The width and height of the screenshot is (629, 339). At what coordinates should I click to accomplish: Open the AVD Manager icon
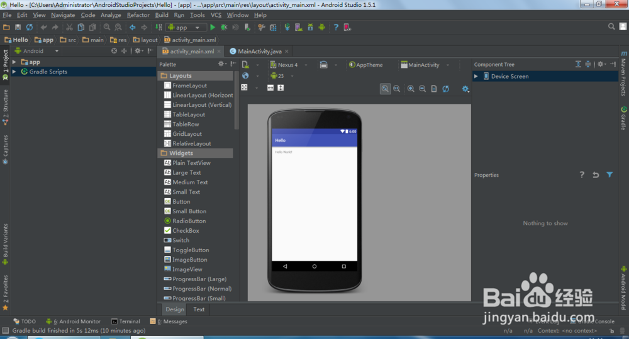pos(298,27)
